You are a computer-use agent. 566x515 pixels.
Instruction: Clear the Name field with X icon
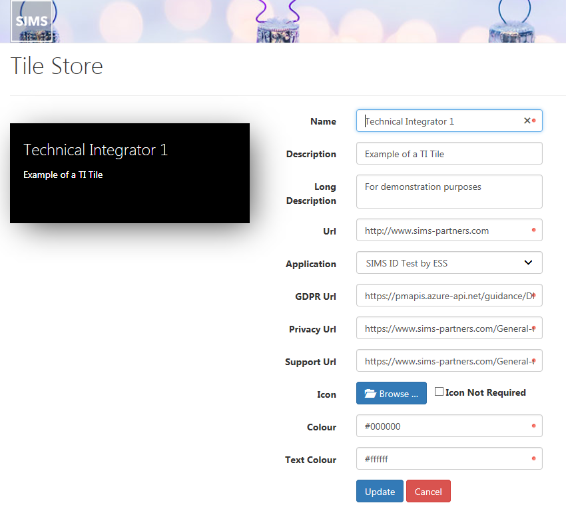(x=527, y=121)
